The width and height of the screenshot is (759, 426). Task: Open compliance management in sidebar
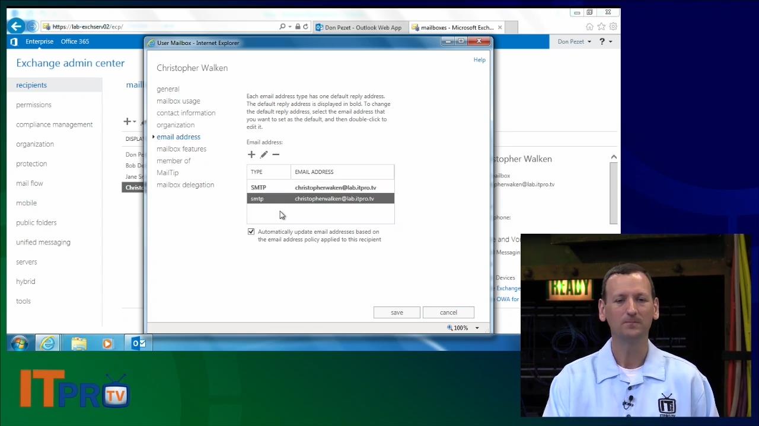tap(55, 124)
